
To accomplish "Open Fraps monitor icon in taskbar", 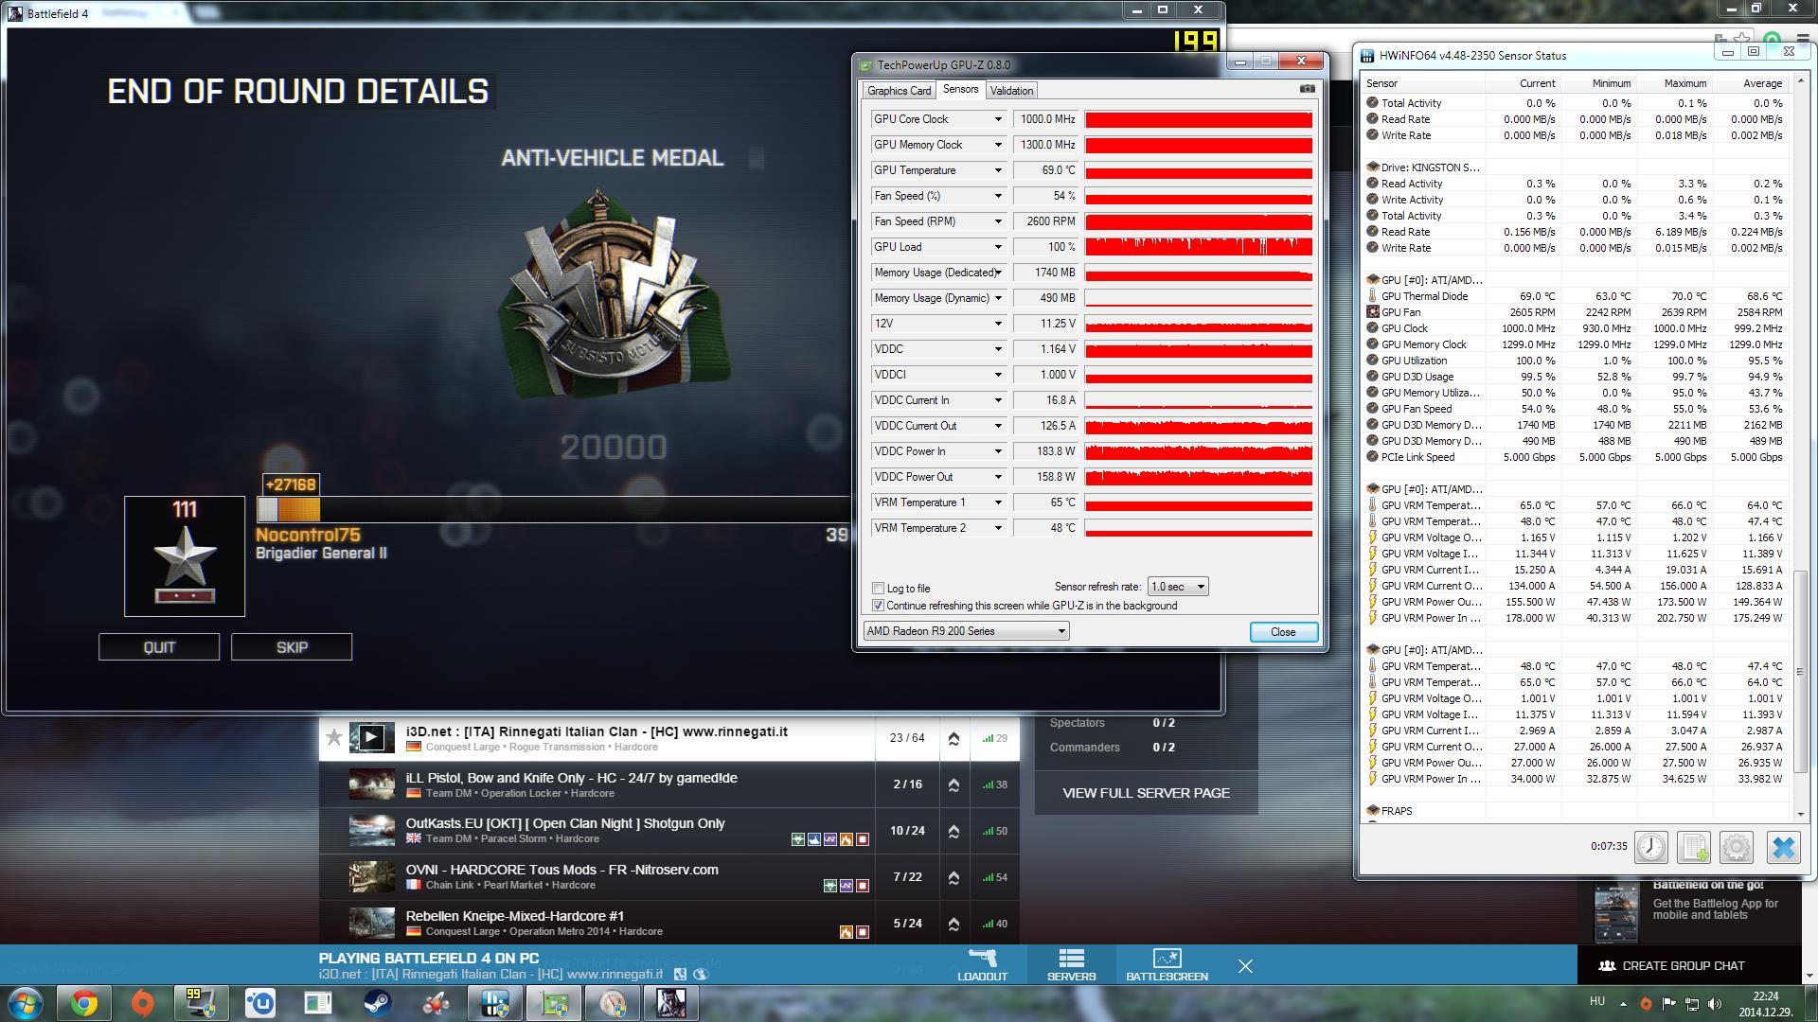I will [201, 1003].
